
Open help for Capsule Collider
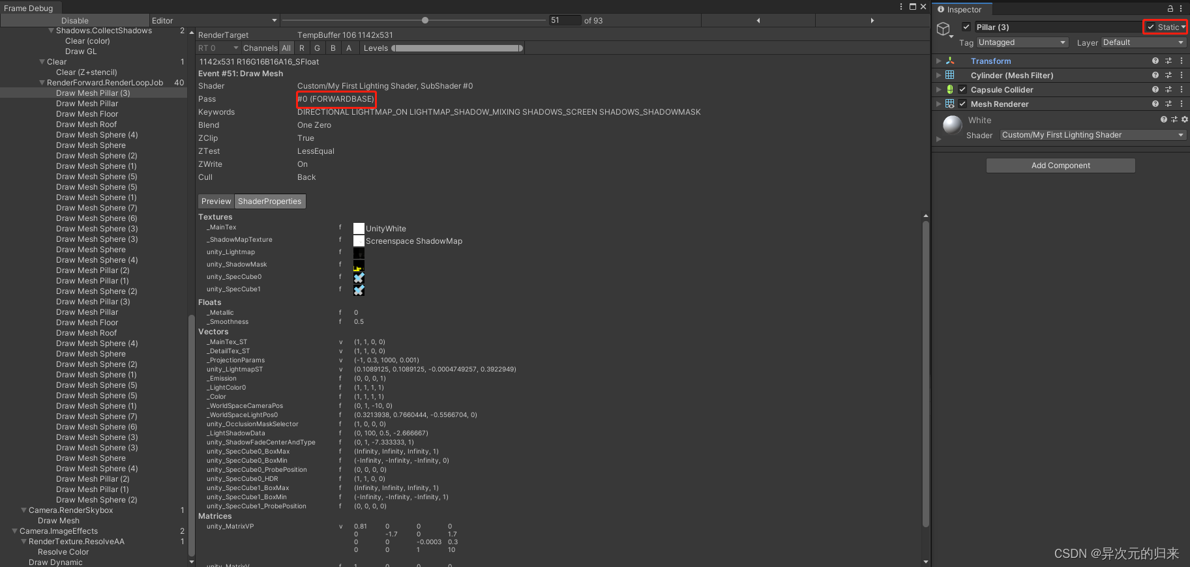1155,89
